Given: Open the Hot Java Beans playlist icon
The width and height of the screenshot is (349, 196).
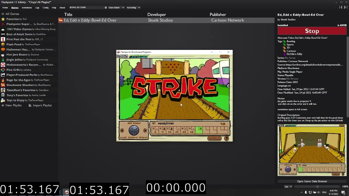Looking at the screenshot, I should (x=3, y=54).
